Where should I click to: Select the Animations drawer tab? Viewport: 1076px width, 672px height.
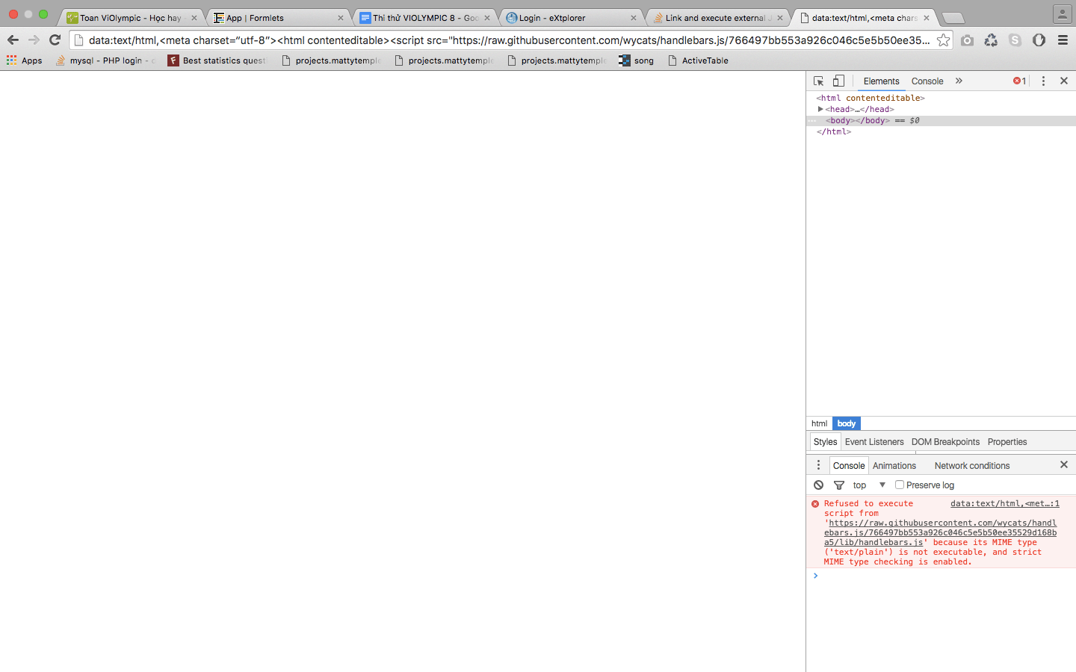pyautogui.click(x=894, y=466)
